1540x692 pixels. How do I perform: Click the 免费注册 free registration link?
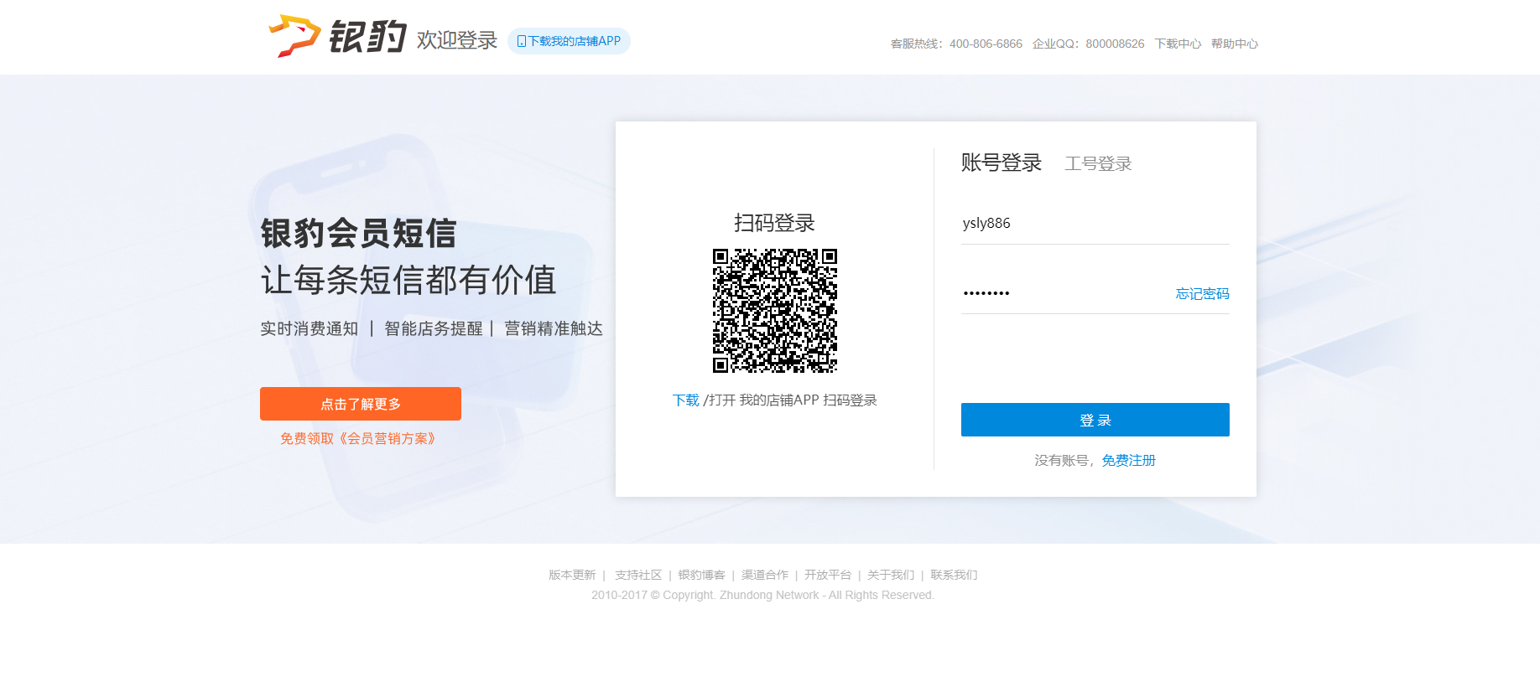click(1128, 461)
